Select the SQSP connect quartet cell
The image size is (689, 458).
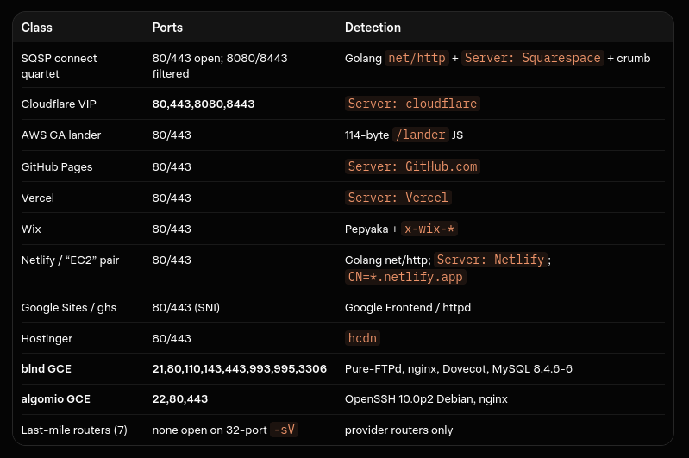point(59,66)
